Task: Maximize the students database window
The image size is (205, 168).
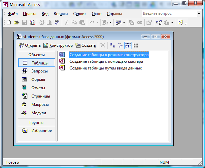Action: click(x=156, y=37)
